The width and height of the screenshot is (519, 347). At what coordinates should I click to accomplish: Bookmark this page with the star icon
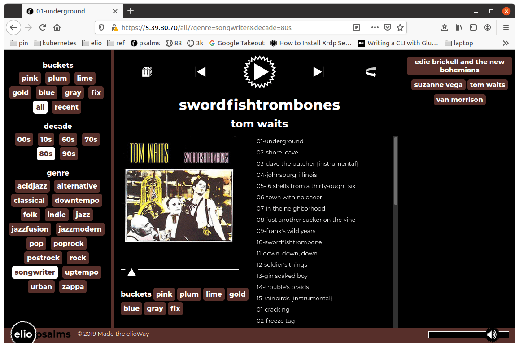(x=400, y=27)
